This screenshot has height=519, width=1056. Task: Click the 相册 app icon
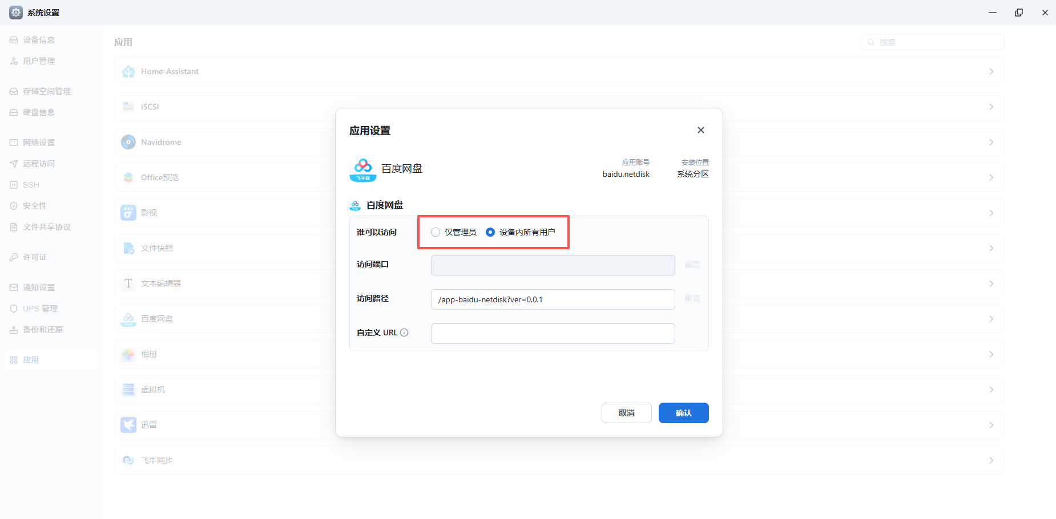pos(128,354)
